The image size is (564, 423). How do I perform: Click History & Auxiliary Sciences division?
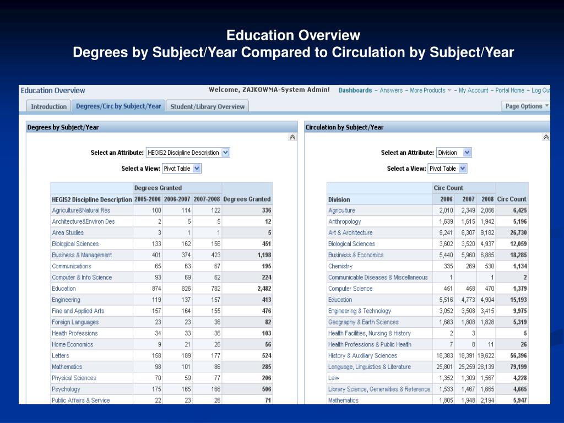click(x=362, y=355)
